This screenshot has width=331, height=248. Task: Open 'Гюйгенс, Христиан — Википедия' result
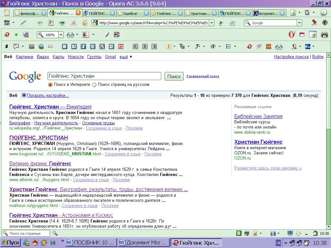(x=50, y=107)
